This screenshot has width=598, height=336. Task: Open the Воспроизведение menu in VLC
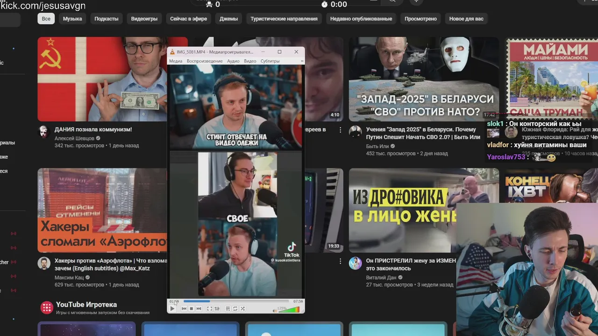coord(205,61)
